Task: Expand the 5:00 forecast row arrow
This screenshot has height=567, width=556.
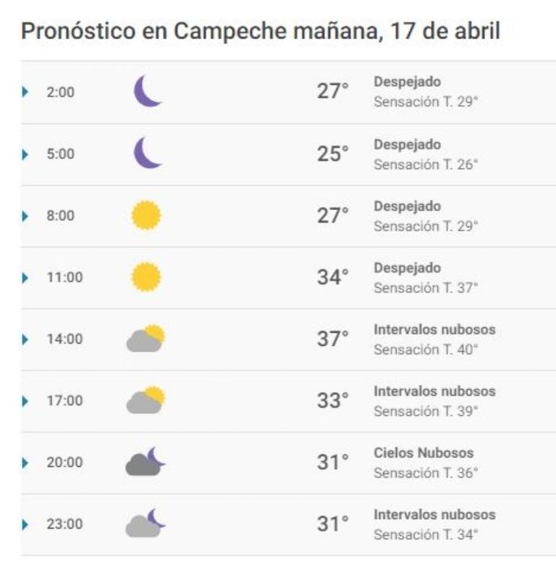Action: point(25,154)
